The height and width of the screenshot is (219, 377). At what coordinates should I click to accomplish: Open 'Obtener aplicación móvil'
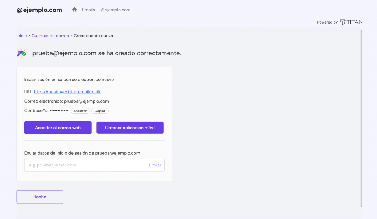pos(130,128)
